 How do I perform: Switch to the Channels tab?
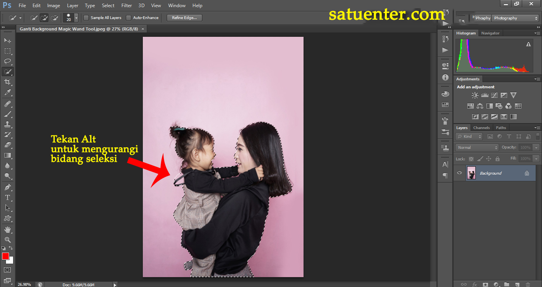click(x=481, y=128)
